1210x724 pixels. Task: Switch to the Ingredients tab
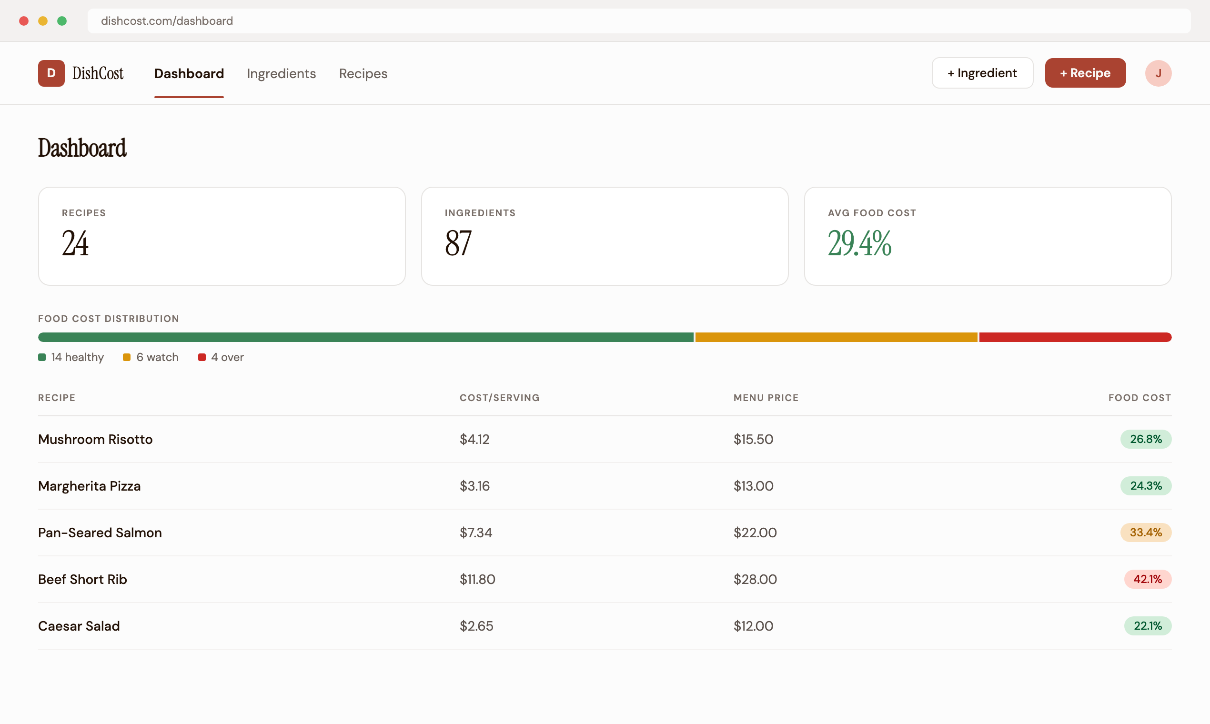[281, 74]
